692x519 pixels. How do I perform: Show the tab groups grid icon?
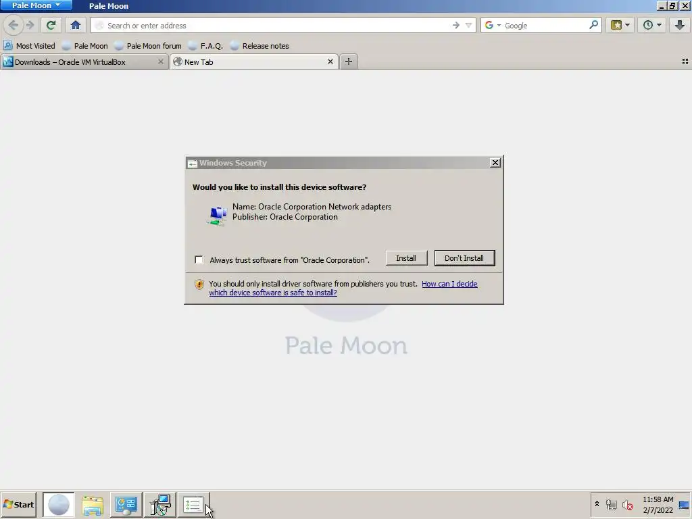[x=685, y=61]
